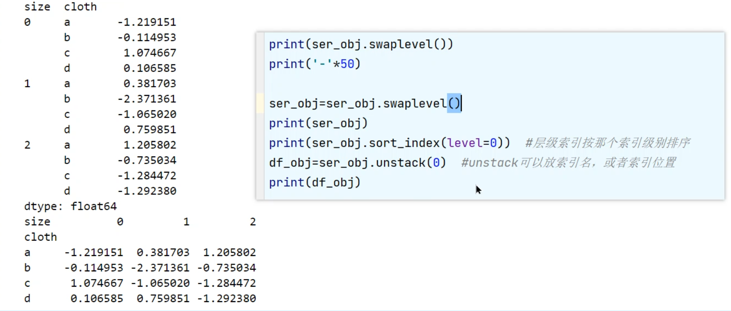Click column header '1' of the unstacked table

186,222
